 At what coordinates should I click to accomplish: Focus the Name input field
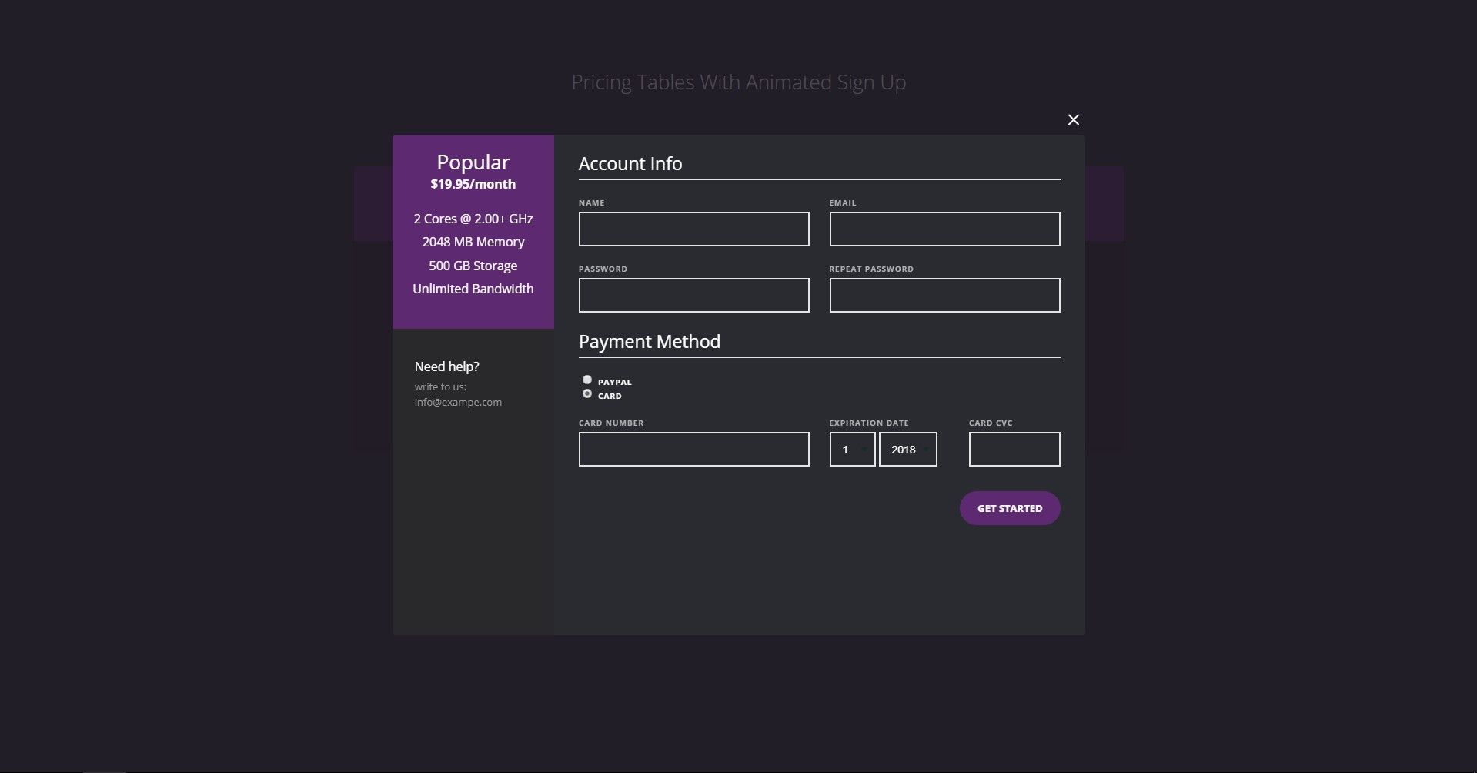point(693,229)
